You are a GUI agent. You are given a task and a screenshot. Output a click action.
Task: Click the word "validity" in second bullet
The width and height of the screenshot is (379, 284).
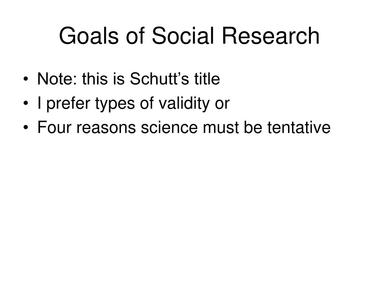[184, 104]
